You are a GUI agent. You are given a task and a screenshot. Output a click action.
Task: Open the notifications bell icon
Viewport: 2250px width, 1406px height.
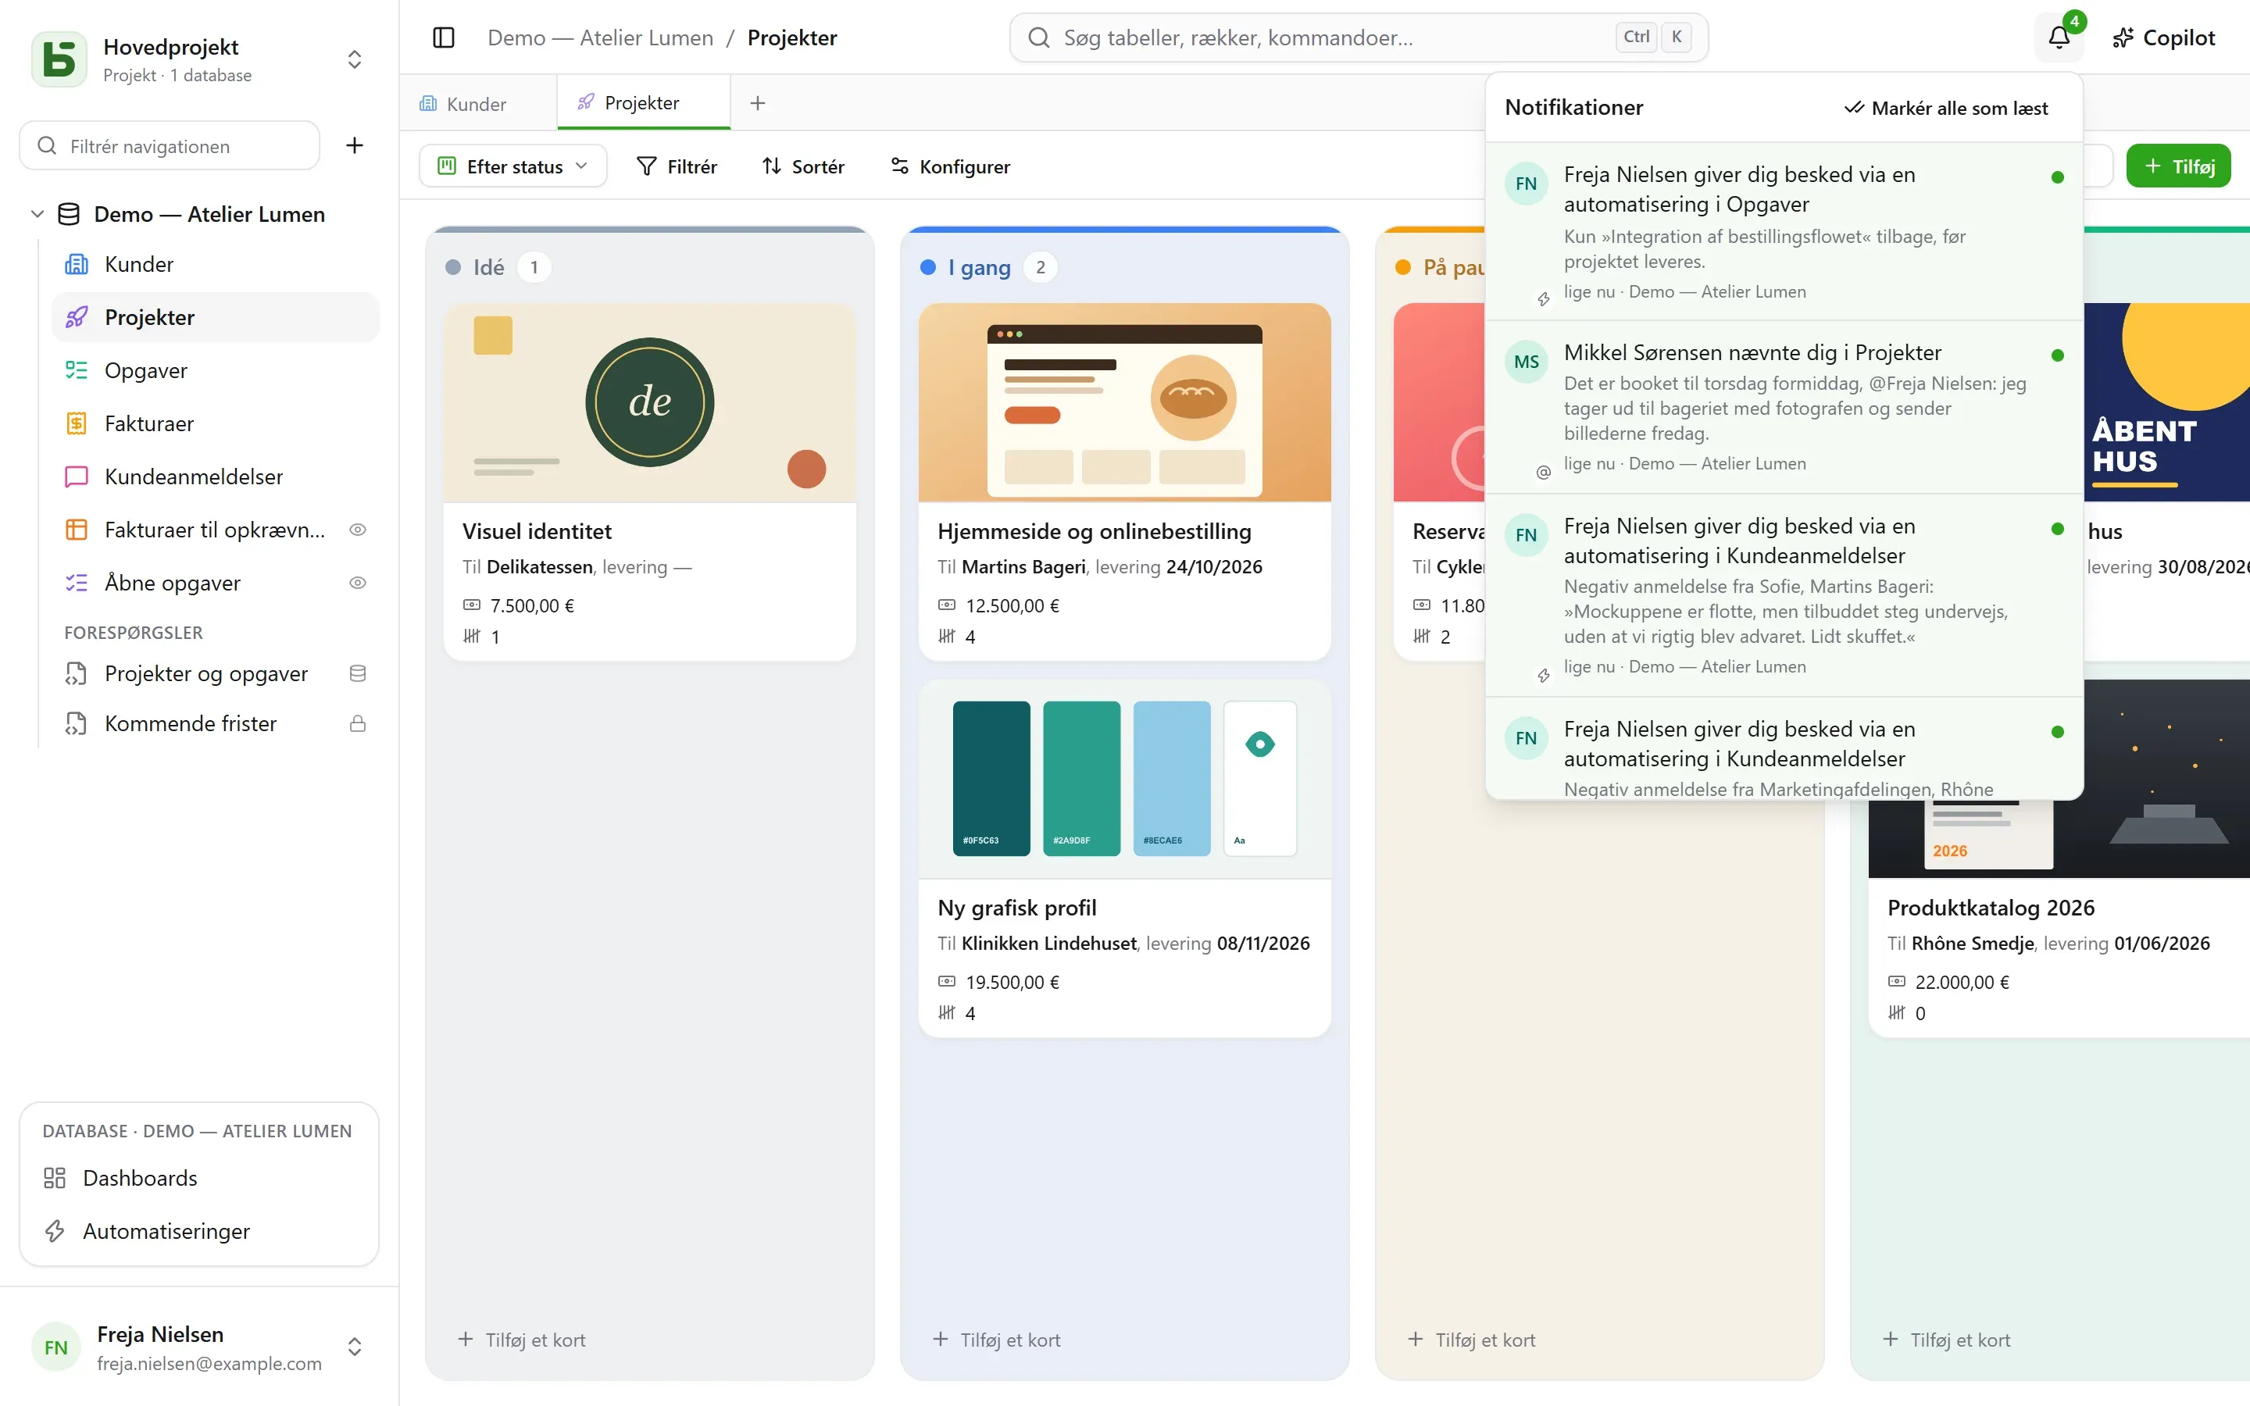(2059, 37)
